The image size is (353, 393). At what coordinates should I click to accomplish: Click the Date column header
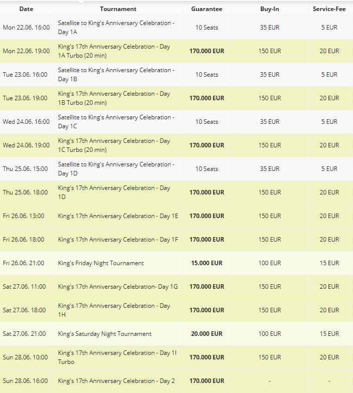26,9
